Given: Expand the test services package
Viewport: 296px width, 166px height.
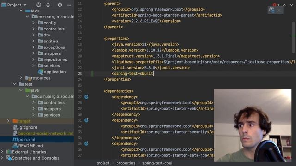Looking at the screenshot, I should click(x=33, y=115).
